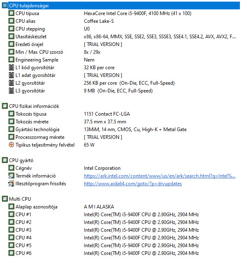This screenshot has height=261, width=246.
Task: Open the aida64.com driver updates link
Action: tap(133, 184)
